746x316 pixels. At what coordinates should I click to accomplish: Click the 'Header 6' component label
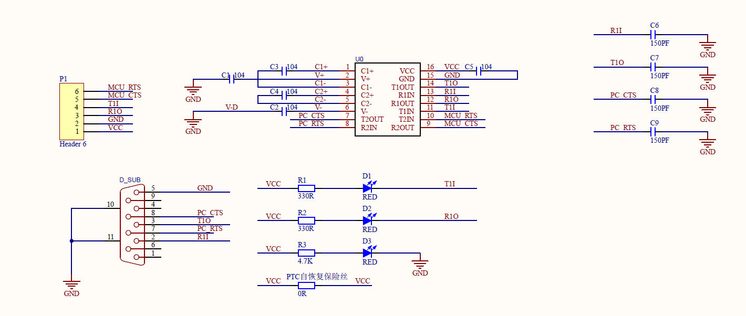tap(73, 144)
